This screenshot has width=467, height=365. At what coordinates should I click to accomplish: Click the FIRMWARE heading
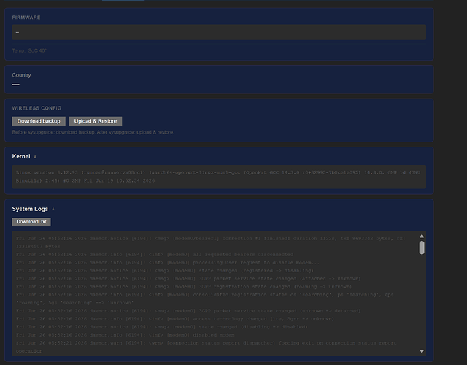tap(26, 18)
